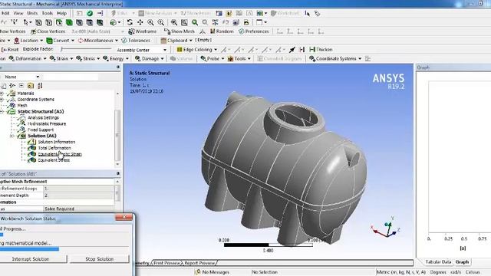Click the selection information cursor icon
Viewport: 491px width, 276px height.
pyautogui.click(x=307, y=13)
